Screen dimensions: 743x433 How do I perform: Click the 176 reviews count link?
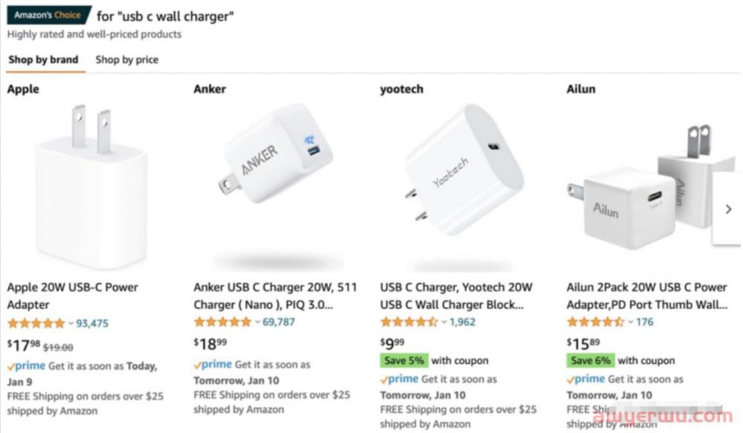tap(644, 322)
